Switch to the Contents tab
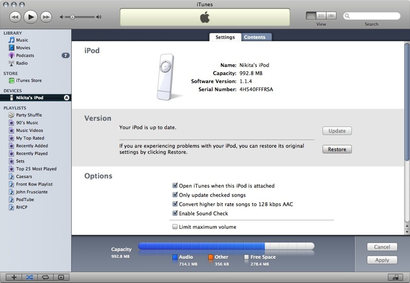The image size is (410, 283). 255,37
